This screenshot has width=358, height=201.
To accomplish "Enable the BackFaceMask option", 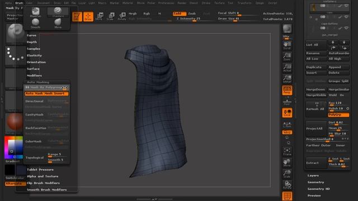I will [x=35, y=128].
